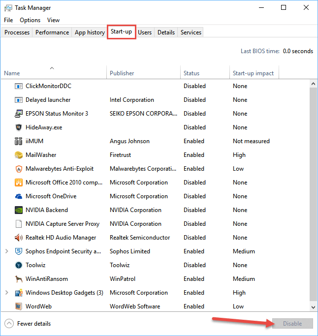
Task: Switch to the Performance tab
Action: coord(52,32)
